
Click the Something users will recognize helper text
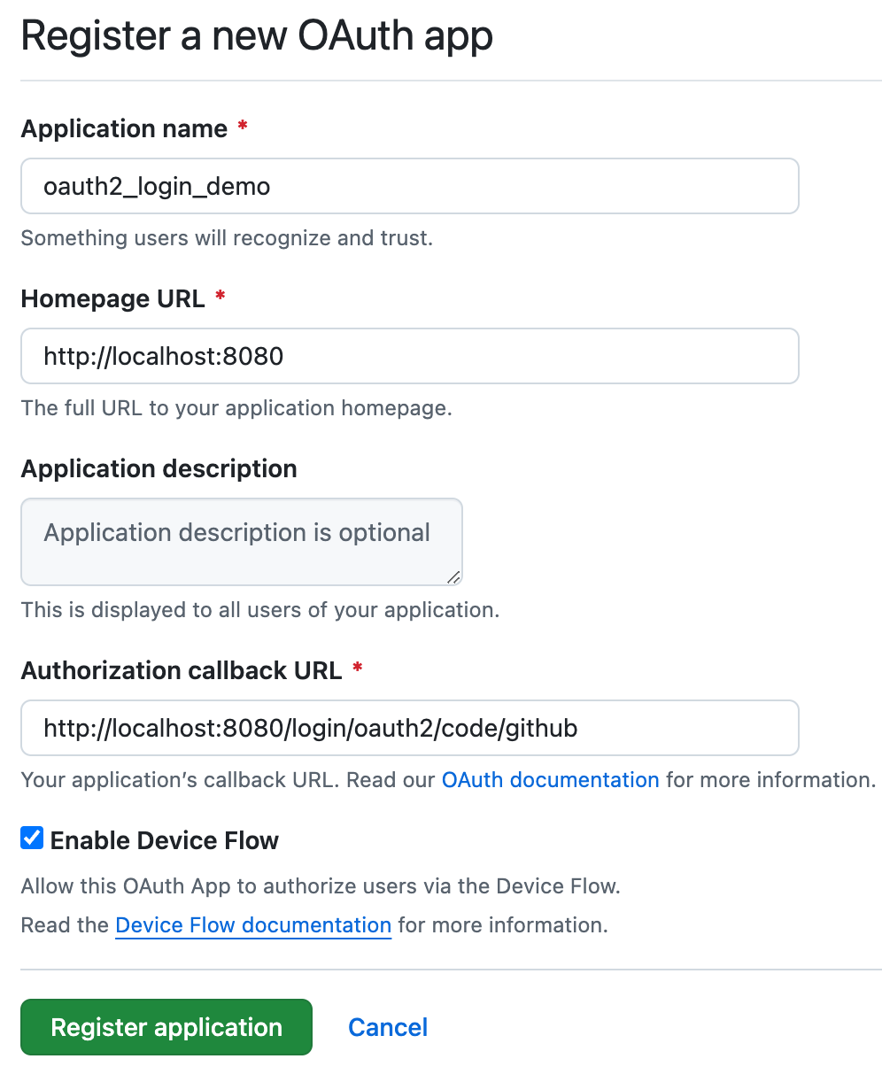pyautogui.click(x=227, y=237)
